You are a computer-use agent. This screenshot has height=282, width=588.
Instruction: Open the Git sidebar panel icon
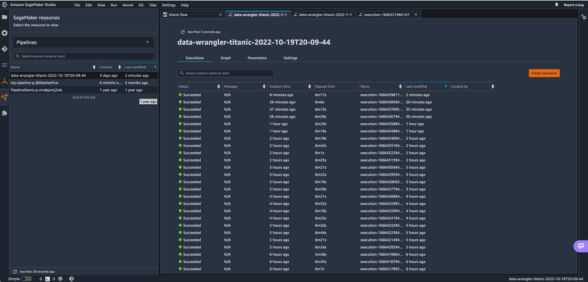coord(5,49)
